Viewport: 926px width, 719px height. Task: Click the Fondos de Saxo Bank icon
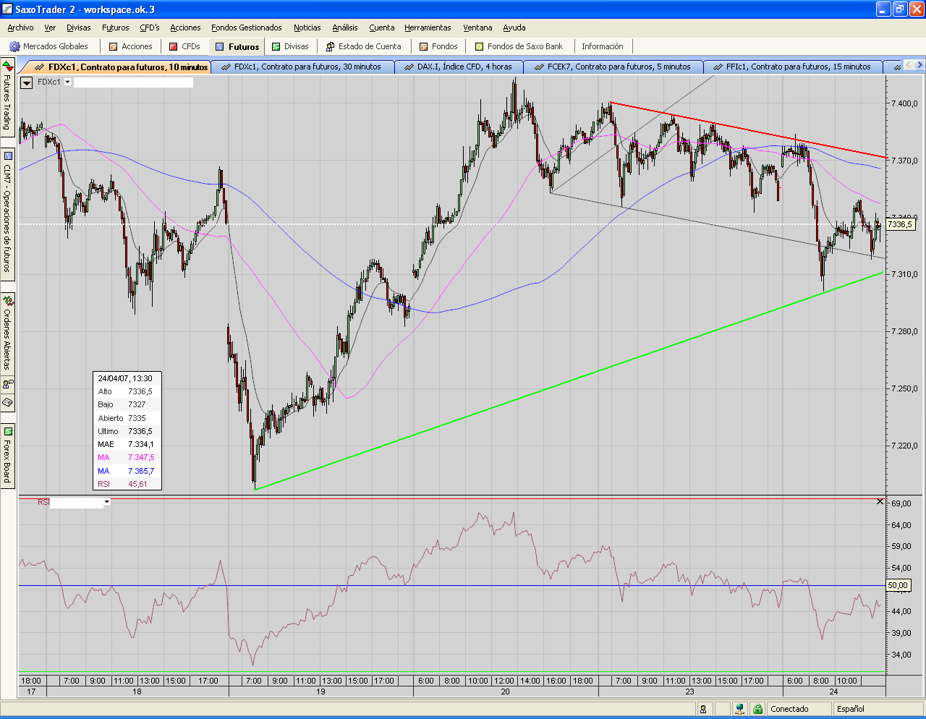pos(479,46)
